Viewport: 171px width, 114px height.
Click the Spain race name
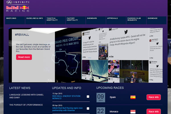(113, 97)
